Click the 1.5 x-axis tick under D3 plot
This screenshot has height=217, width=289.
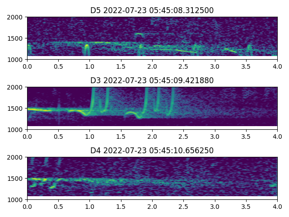(121, 136)
